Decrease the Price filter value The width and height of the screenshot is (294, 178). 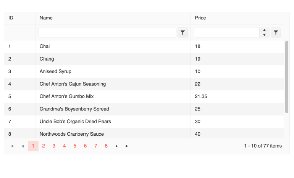pyautogui.click(x=264, y=35)
